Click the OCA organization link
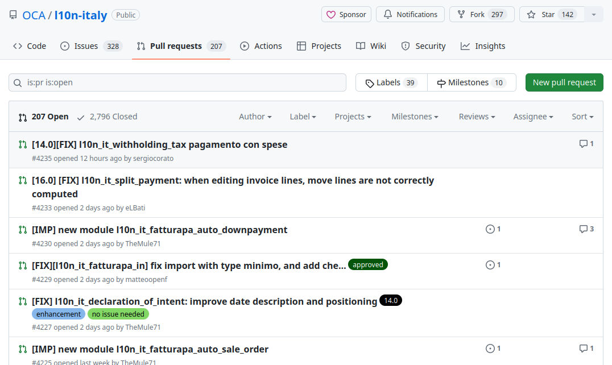The height and width of the screenshot is (365, 612). tap(34, 15)
